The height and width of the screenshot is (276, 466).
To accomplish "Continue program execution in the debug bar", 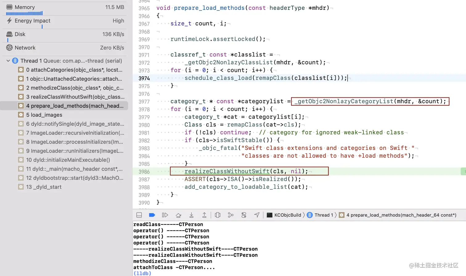I will point(165,215).
